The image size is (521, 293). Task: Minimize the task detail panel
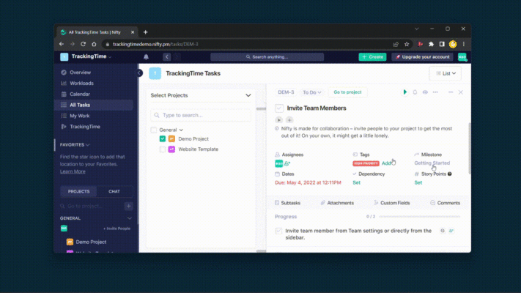click(451, 92)
